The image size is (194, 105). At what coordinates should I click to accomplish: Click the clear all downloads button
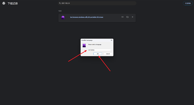188,3
